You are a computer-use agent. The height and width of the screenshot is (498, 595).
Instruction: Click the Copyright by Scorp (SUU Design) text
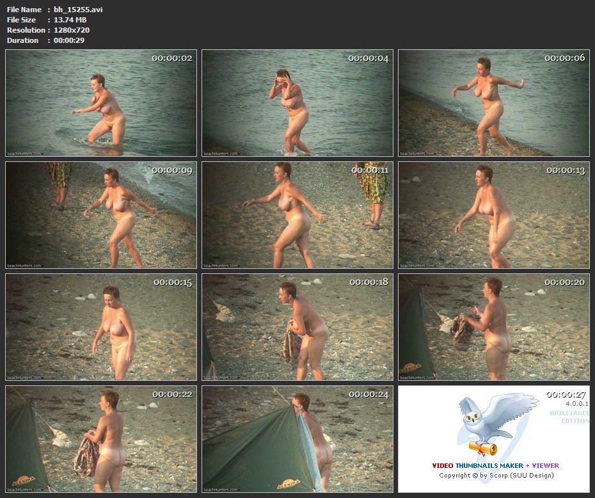[496, 476]
